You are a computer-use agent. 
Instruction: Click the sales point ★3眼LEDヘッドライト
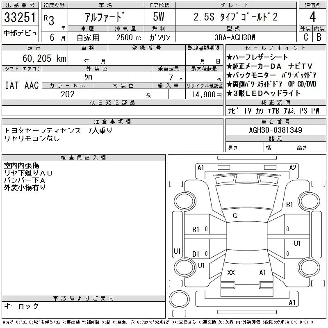click(263, 93)
